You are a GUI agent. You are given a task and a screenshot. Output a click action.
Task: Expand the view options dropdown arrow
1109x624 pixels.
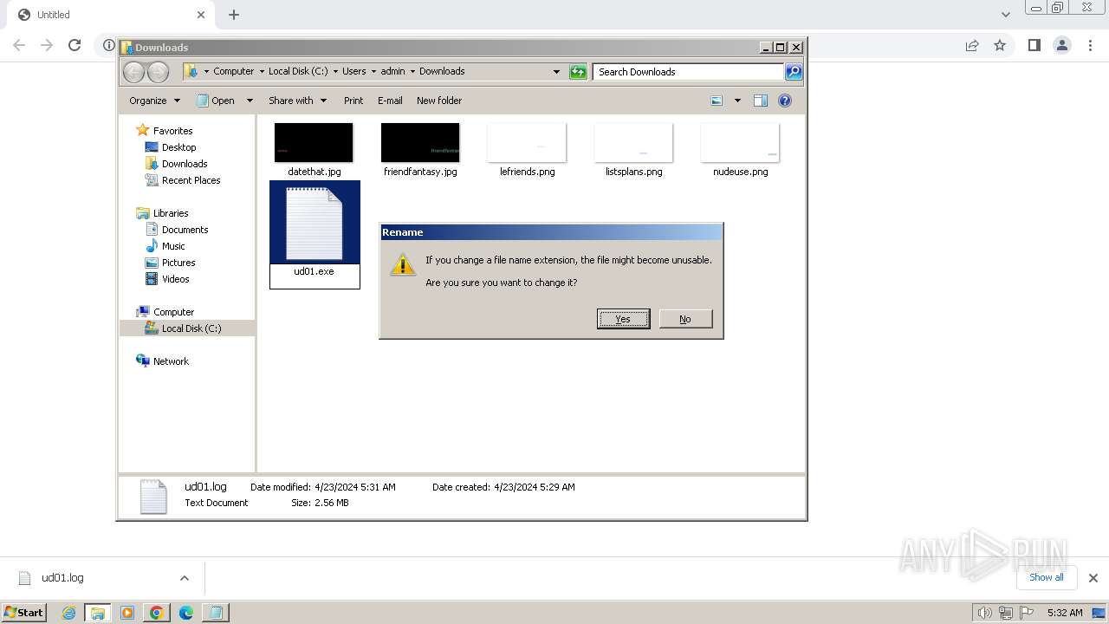click(x=737, y=101)
